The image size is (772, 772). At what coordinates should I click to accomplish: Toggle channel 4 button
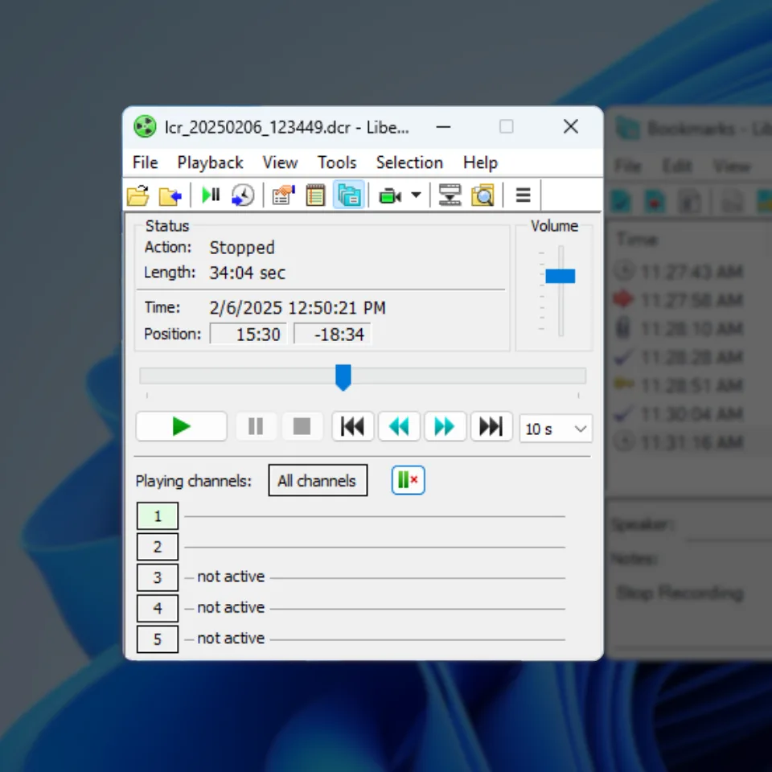158,609
